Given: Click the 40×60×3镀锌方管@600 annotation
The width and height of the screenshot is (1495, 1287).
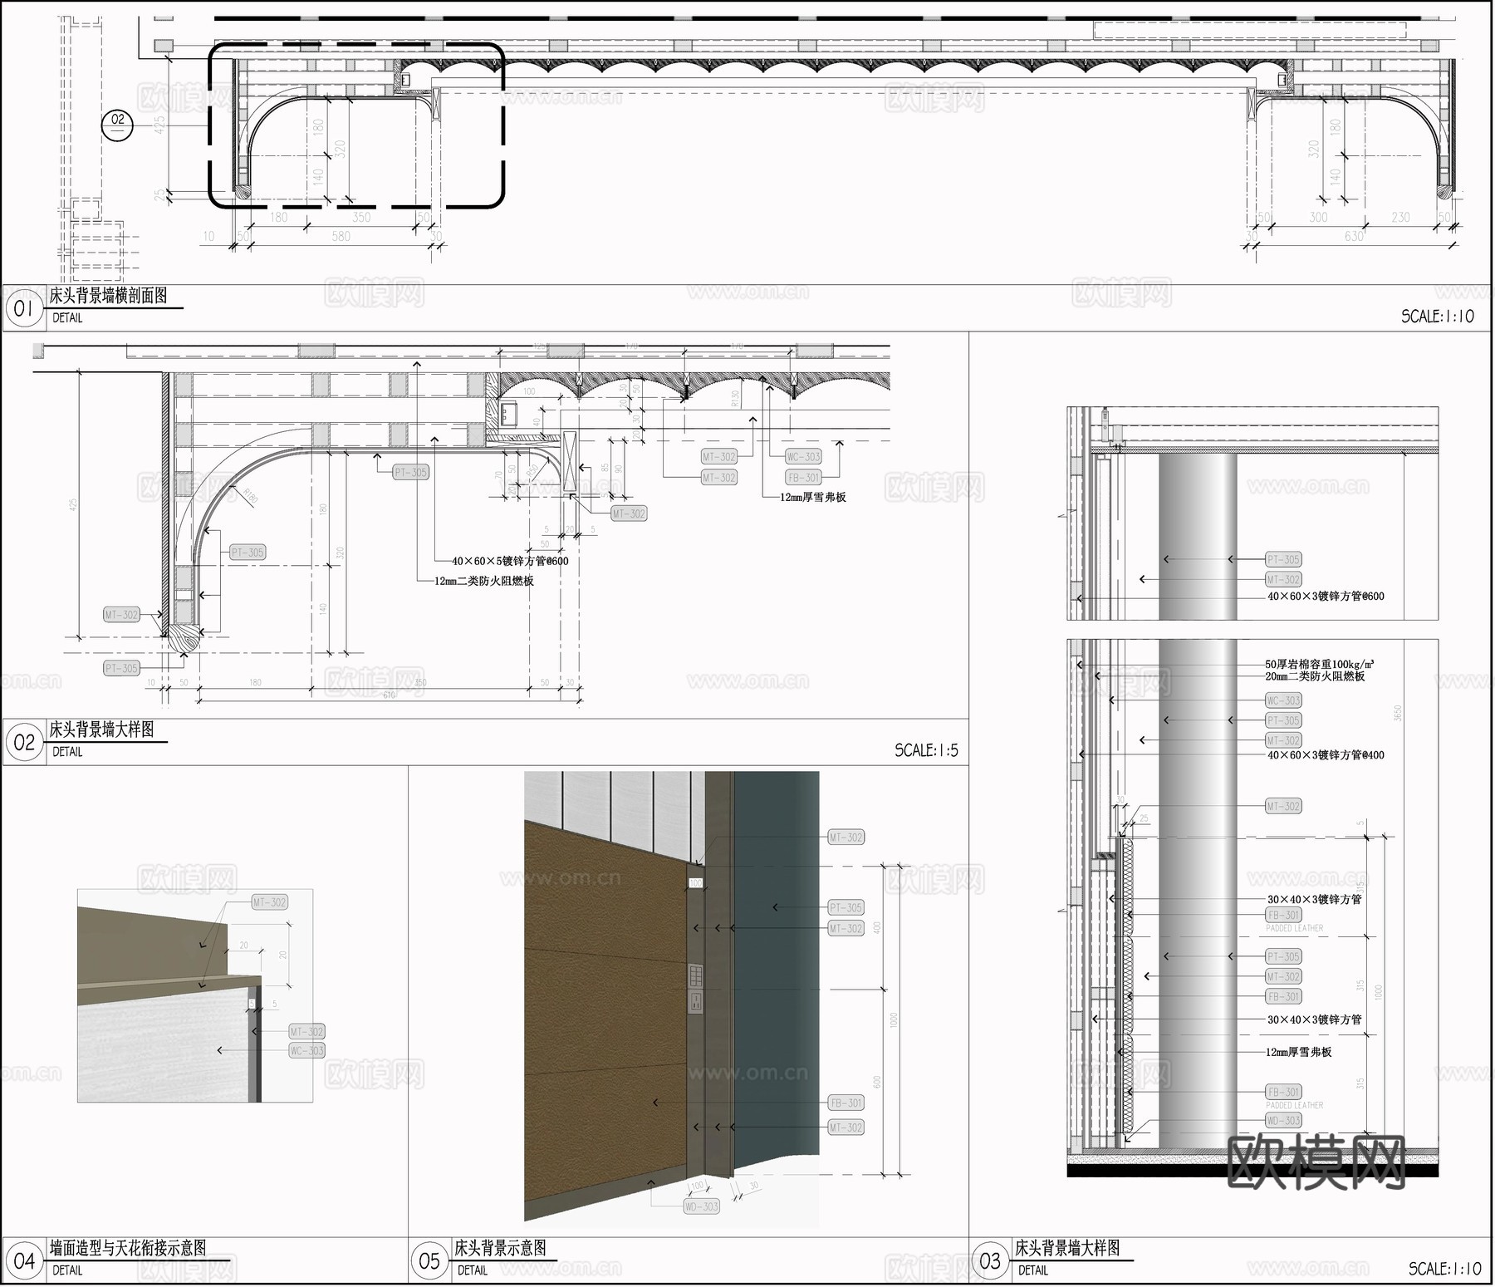Looking at the screenshot, I should click(x=1326, y=596).
